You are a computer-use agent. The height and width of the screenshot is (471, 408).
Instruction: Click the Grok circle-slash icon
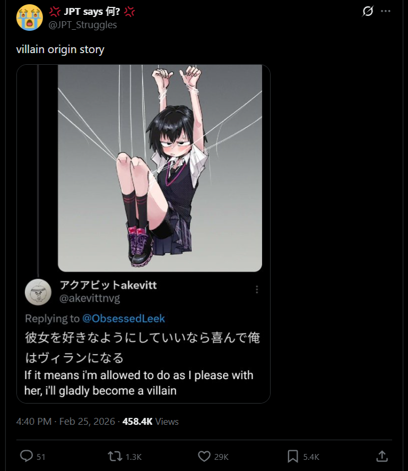click(x=368, y=11)
